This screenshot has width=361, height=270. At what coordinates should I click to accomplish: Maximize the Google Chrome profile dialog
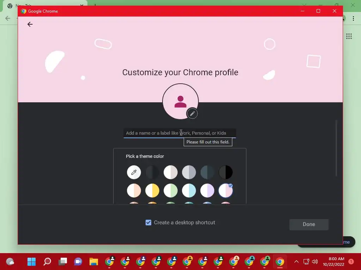(318, 11)
